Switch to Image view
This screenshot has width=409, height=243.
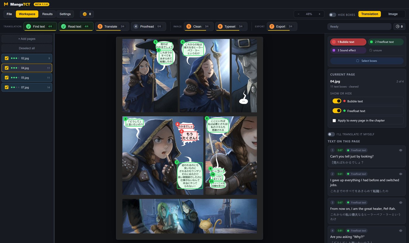393,14
